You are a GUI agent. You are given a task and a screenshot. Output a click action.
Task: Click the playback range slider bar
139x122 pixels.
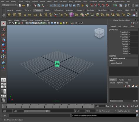37,111
